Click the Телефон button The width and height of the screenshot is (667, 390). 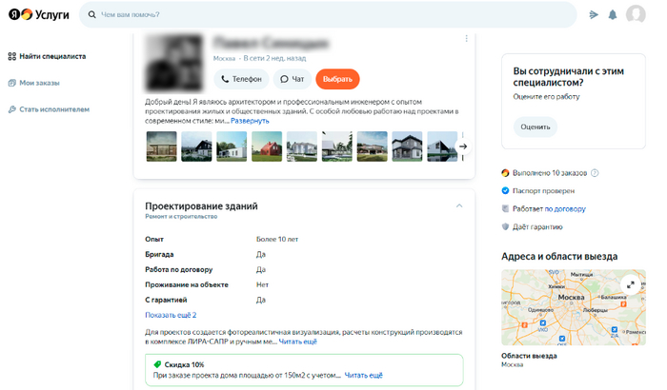[x=241, y=79]
